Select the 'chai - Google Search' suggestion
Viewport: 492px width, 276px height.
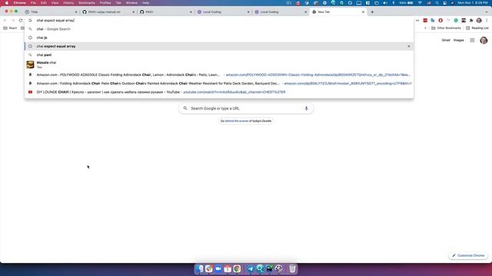pos(219,29)
